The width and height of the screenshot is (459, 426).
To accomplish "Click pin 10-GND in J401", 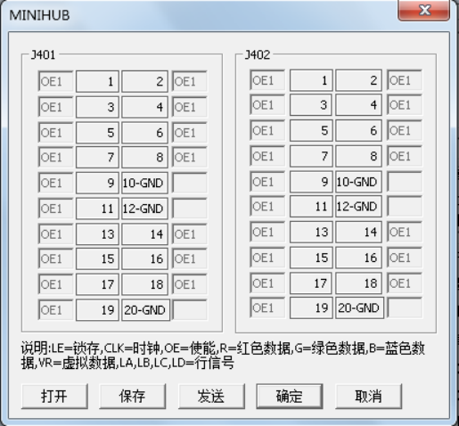I will (144, 183).
